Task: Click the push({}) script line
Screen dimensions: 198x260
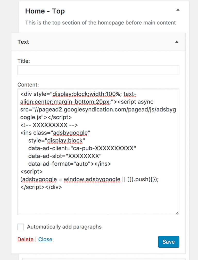Action: 89,179
